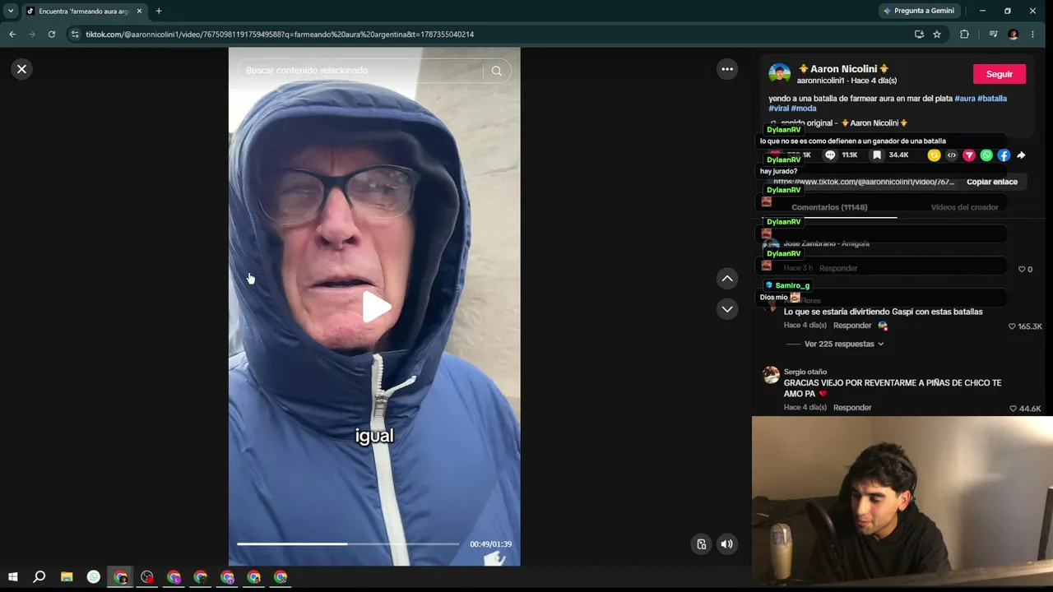This screenshot has width=1053, height=592.
Task: Click the browser back arrow
Action: [x=12, y=35]
